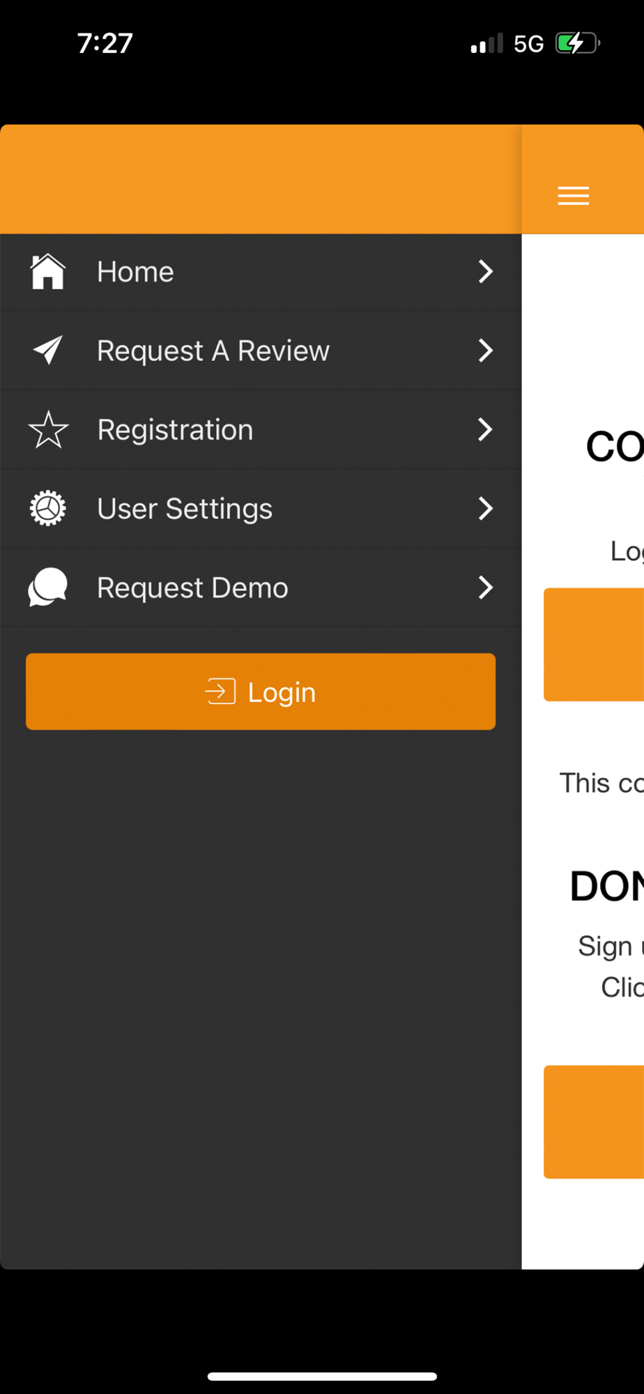This screenshot has height=1394, width=644.
Task: Tap the upper orange button behind the menu
Action: (x=594, y=645)
